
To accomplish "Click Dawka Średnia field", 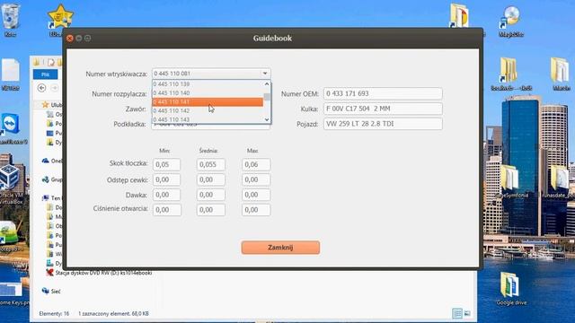I will [x=211, y=195].
